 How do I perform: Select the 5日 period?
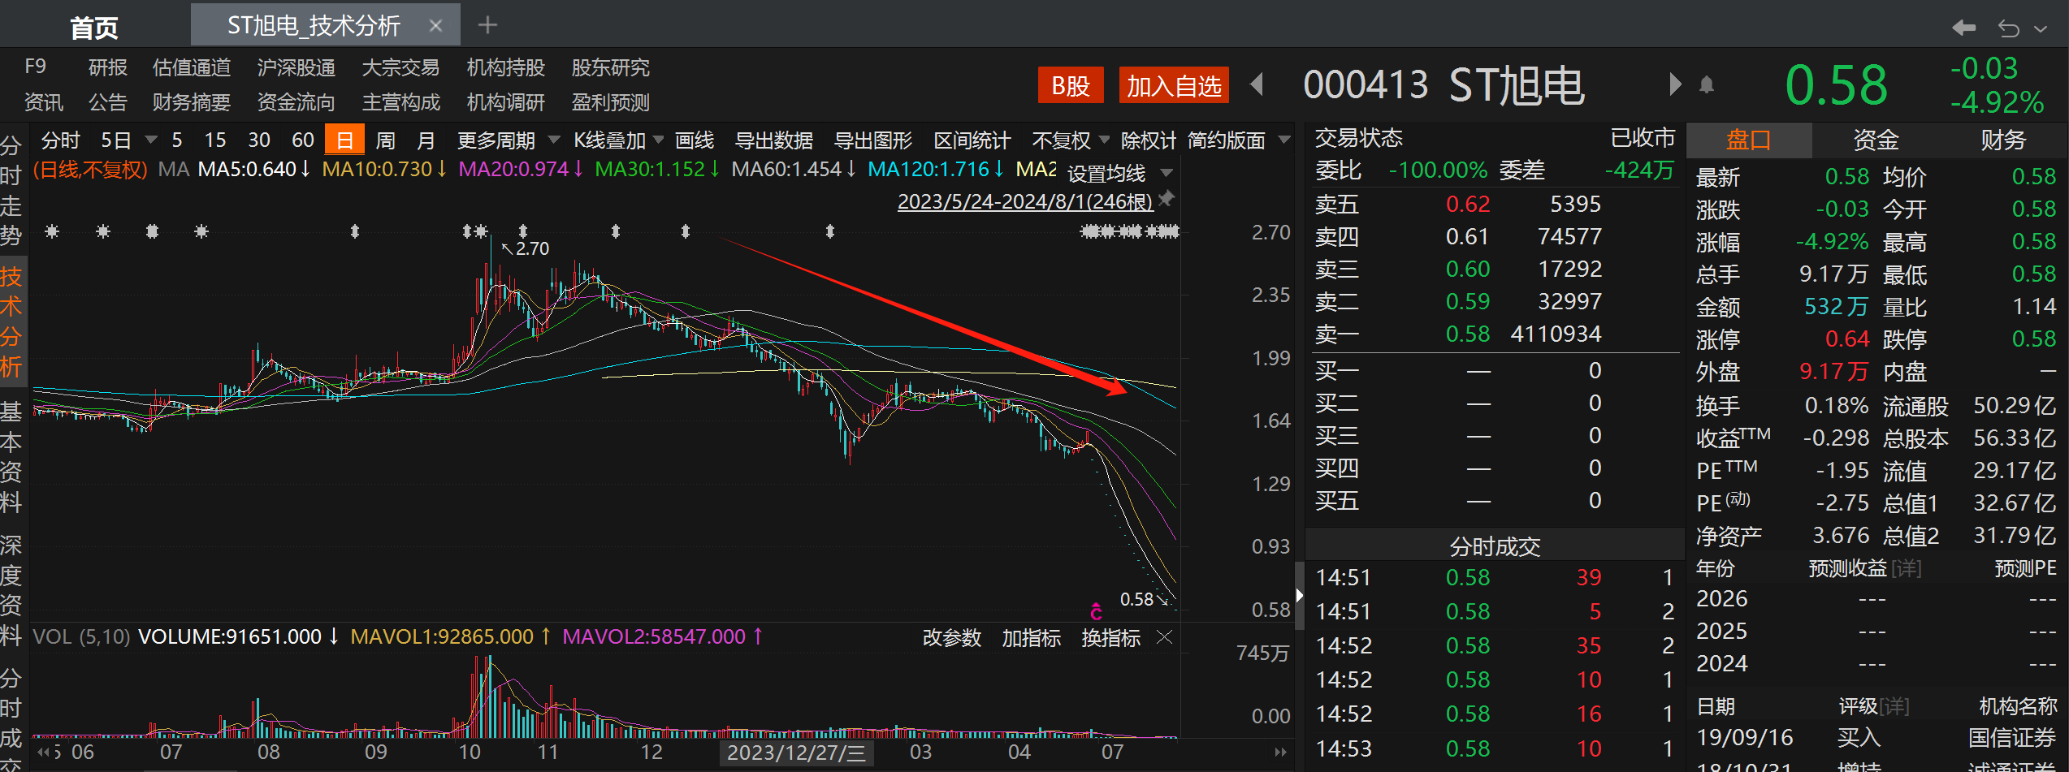tap(116, 140)
